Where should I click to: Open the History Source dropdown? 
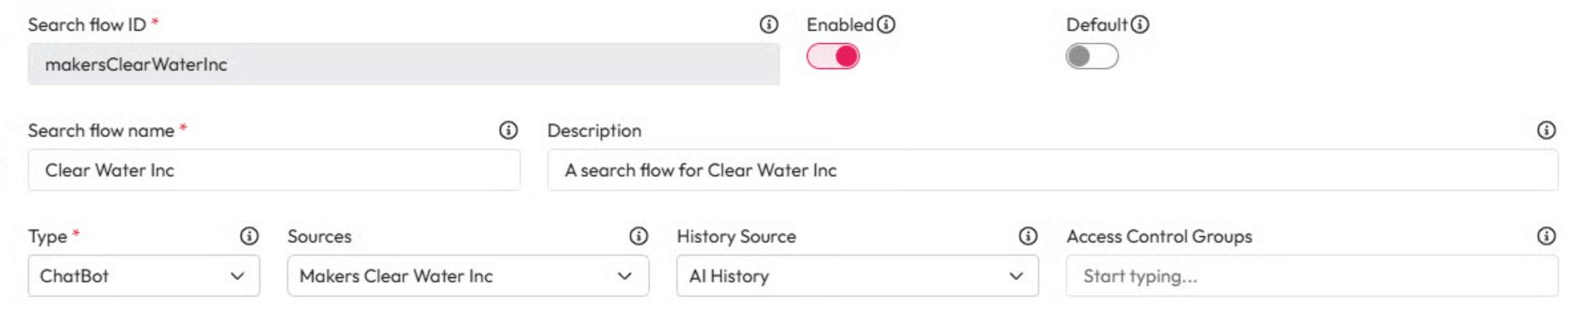click(x=857, y=276)
